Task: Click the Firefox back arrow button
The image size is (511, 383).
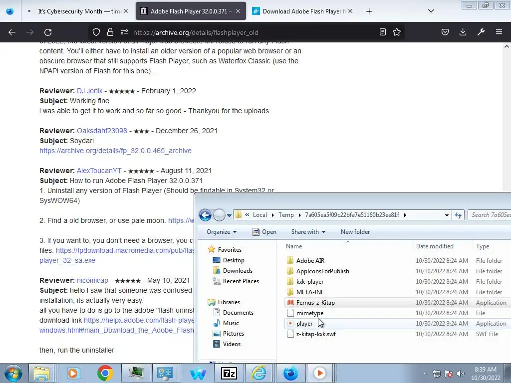Action: click(12, 32)
